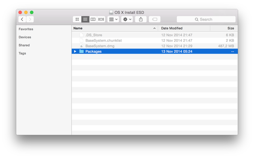Select the Packages folder name
Viewport: 254px width, 158px height.
coord(93,52)
